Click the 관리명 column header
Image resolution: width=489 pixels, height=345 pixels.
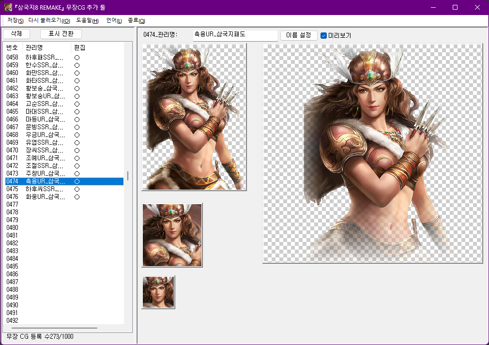point(47,48)
